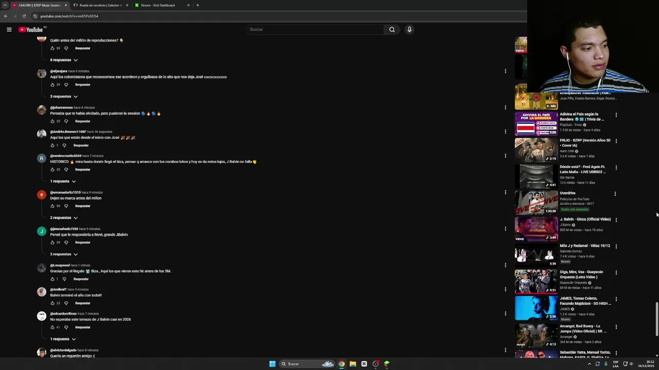This screenshot has width=659, height=370.
Task: Open the tab search dropdown arrow
Action: tap(5, 5)
